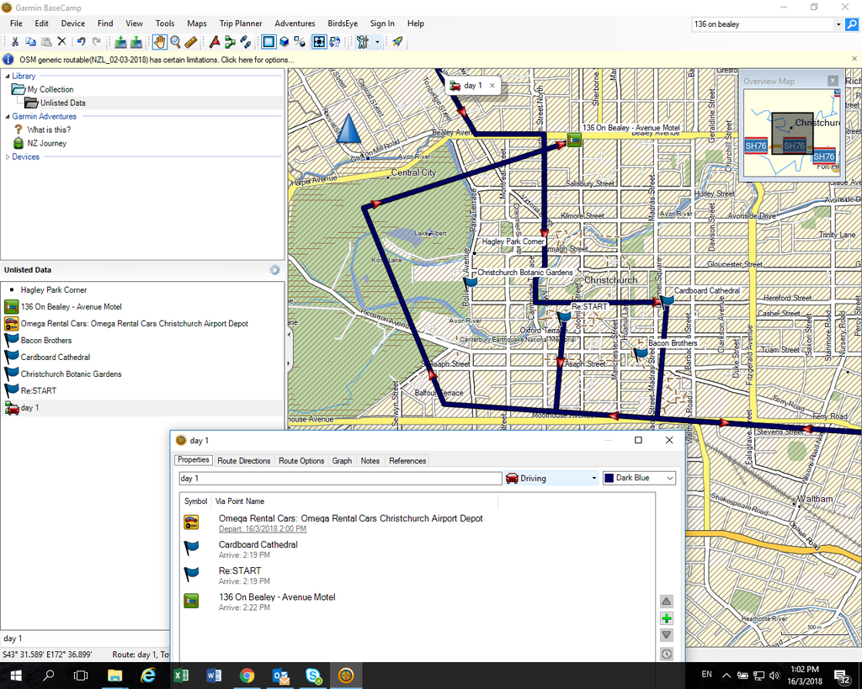
Task: Click the toolbar icon with four arrows
Action: coord(319,42)
